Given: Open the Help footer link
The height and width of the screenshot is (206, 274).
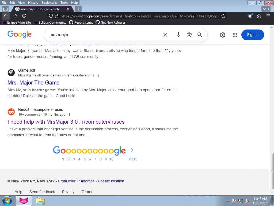Looking at the screenshot, I should click(18, 192).
